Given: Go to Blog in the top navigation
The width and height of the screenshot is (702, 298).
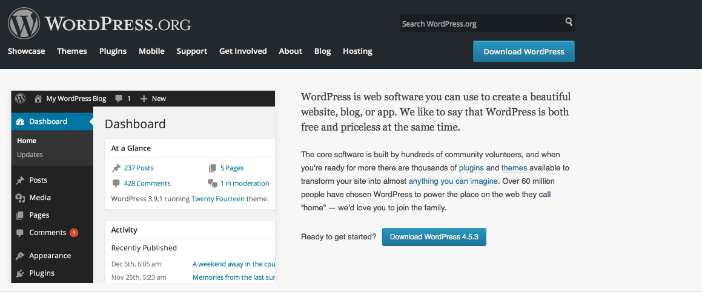Looking at the screenshot, I should [x=322, y=51].
